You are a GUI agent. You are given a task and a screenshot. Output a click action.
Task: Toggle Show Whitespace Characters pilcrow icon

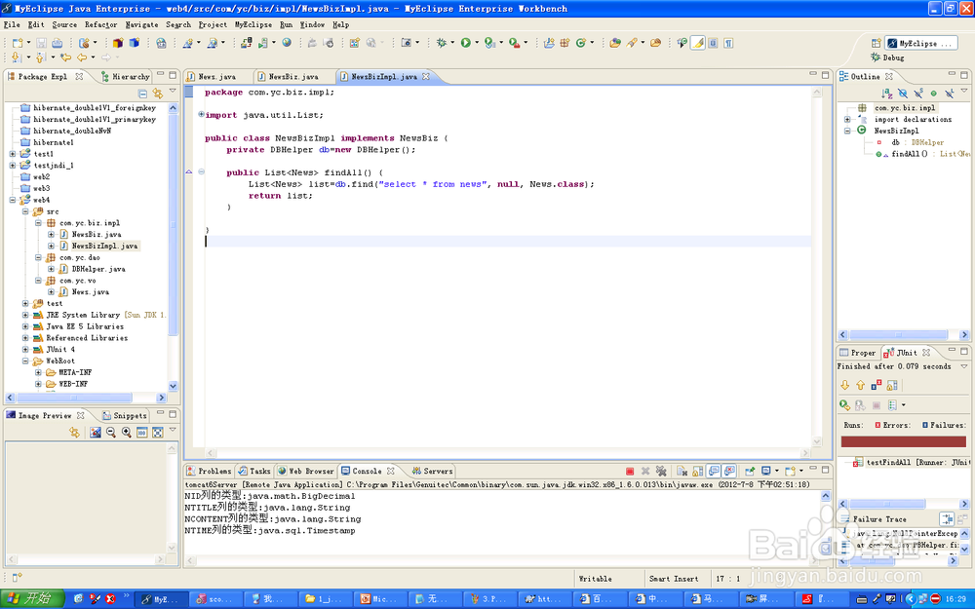click(728, 43)
